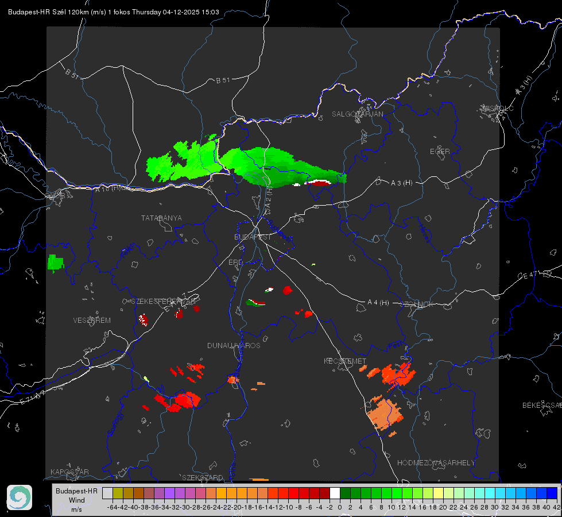Screen dimensions: 562x517
Task: Select the gray swatch at legend's left end
Action: click(x=107, y=493)
